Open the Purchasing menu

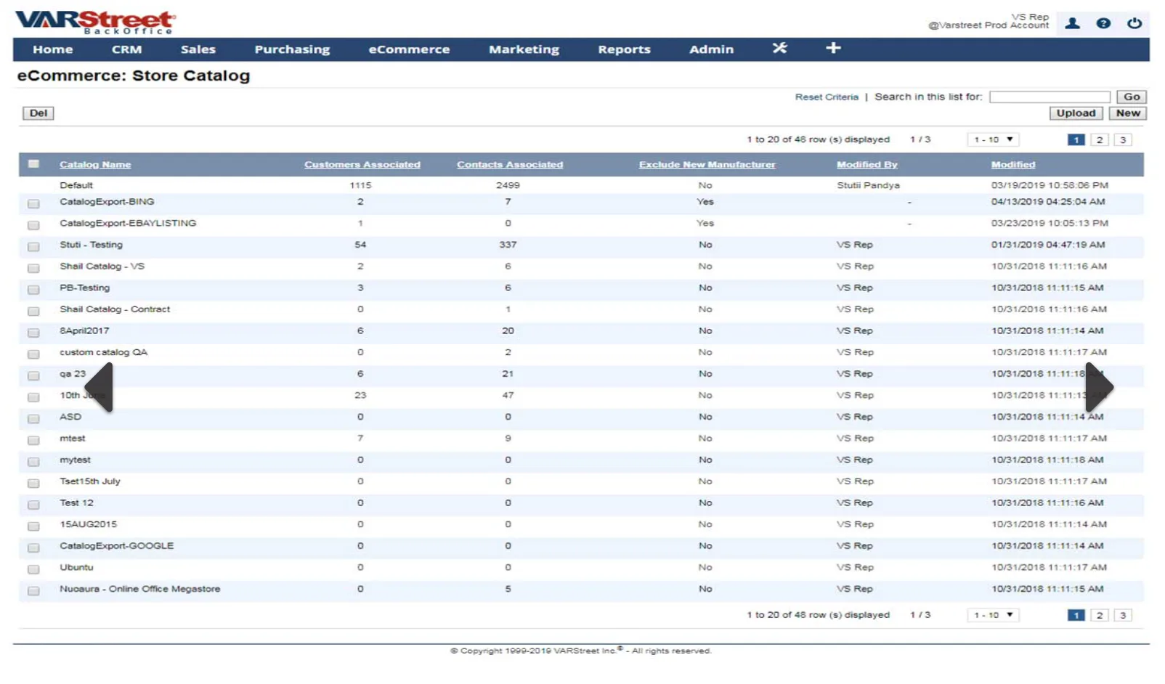(292, 49)
